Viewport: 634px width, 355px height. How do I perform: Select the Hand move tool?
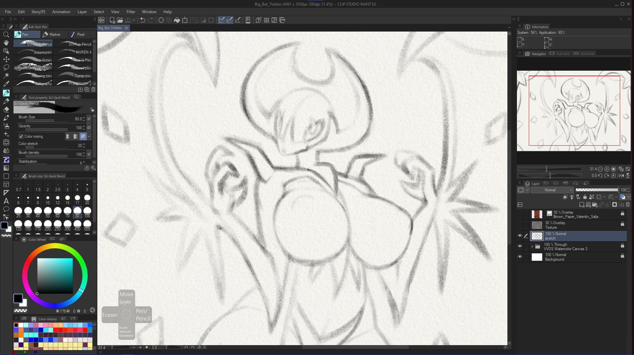coord(6,43)
